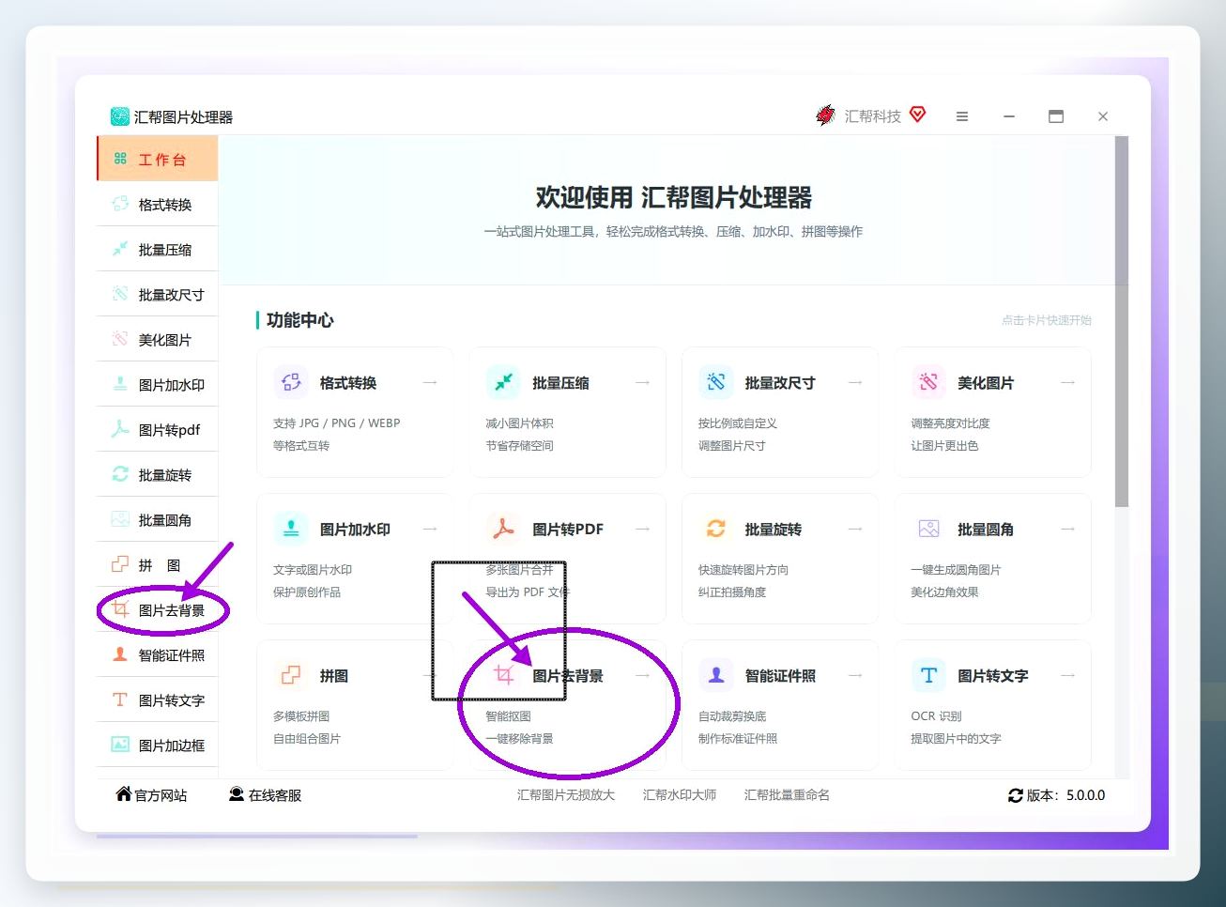
Task: Click the 图片转PDF card icon
Action: (x=503, y=529)
